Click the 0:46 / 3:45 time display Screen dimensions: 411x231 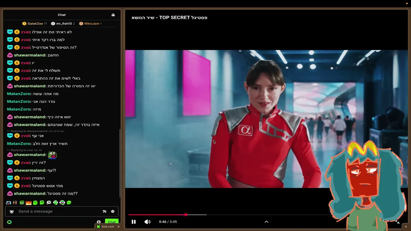click(x=168, y=222)
